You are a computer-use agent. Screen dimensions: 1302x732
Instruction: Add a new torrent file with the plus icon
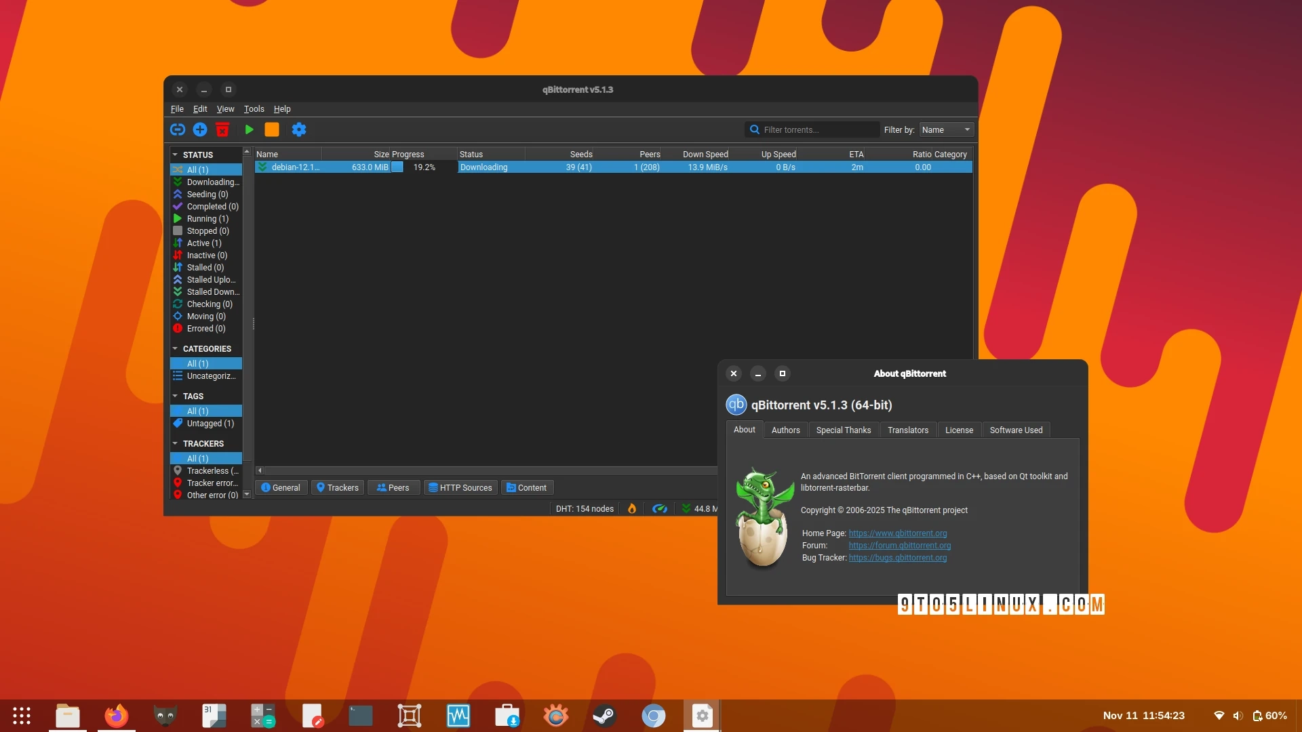click(200, 129)
